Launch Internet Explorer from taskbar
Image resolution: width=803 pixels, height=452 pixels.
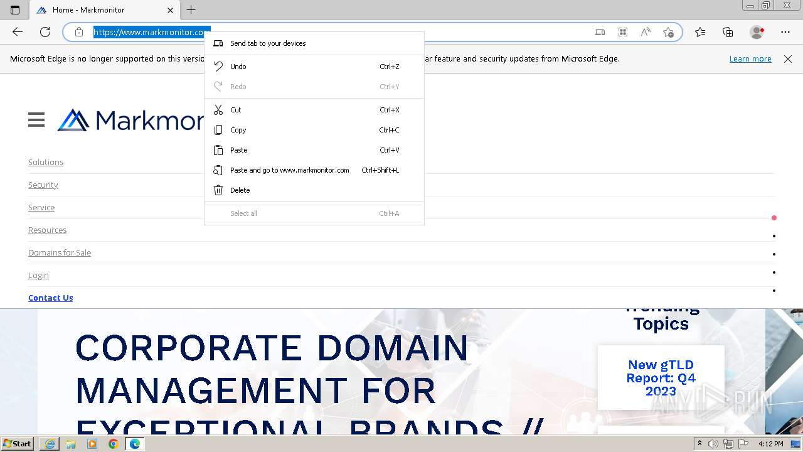tap(50, 444)
